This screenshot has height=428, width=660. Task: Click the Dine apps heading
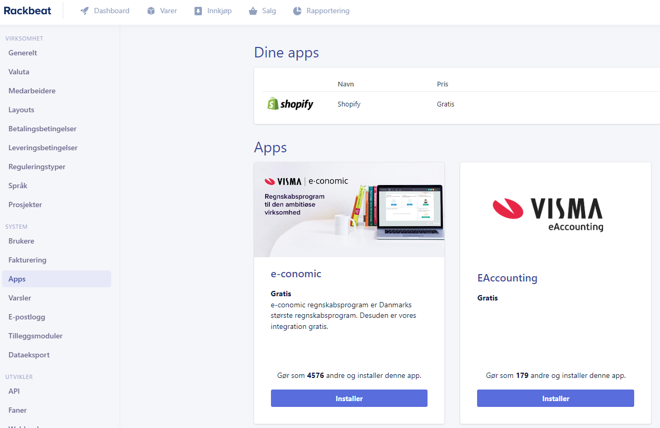click(286, 53)
